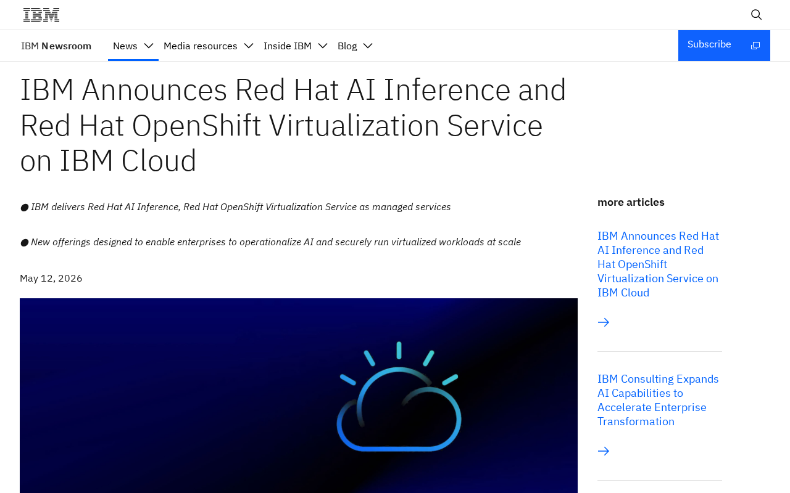
Task: Click the bullet about managed services
Action: [235, 207]
